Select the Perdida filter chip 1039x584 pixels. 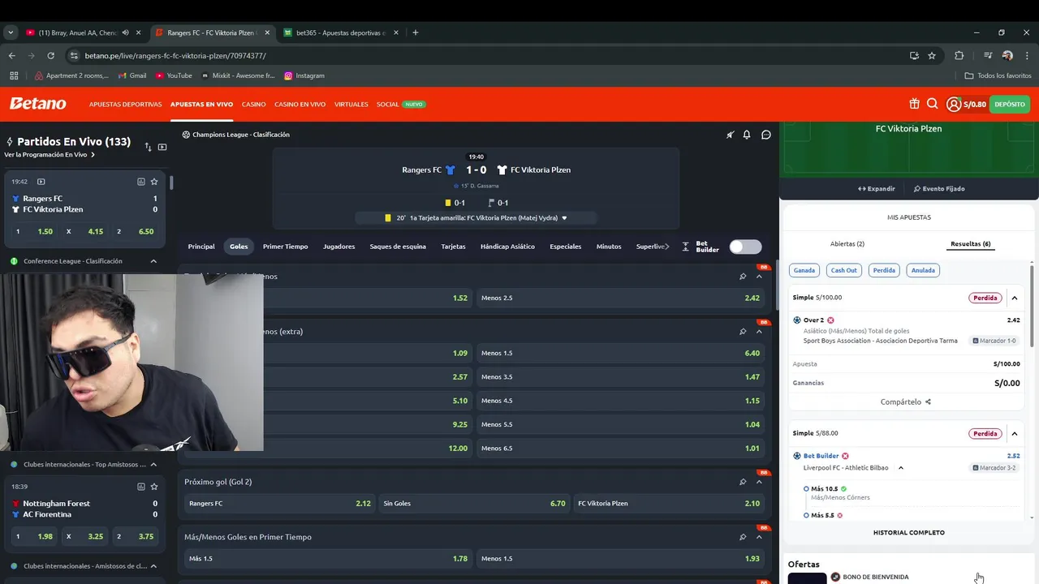coord(884,270)
